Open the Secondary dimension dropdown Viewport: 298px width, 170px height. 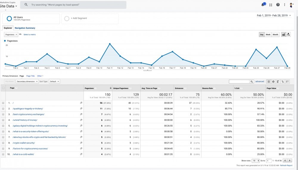click(27, 81)
